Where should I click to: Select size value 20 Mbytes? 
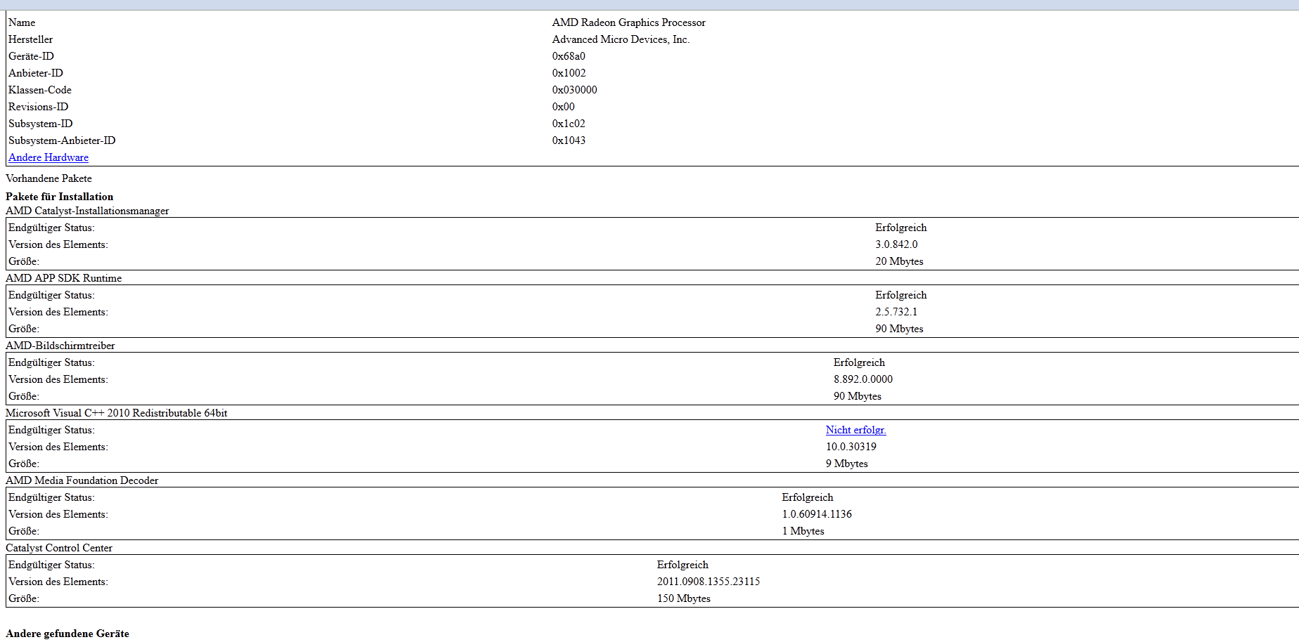click(899, 261)
